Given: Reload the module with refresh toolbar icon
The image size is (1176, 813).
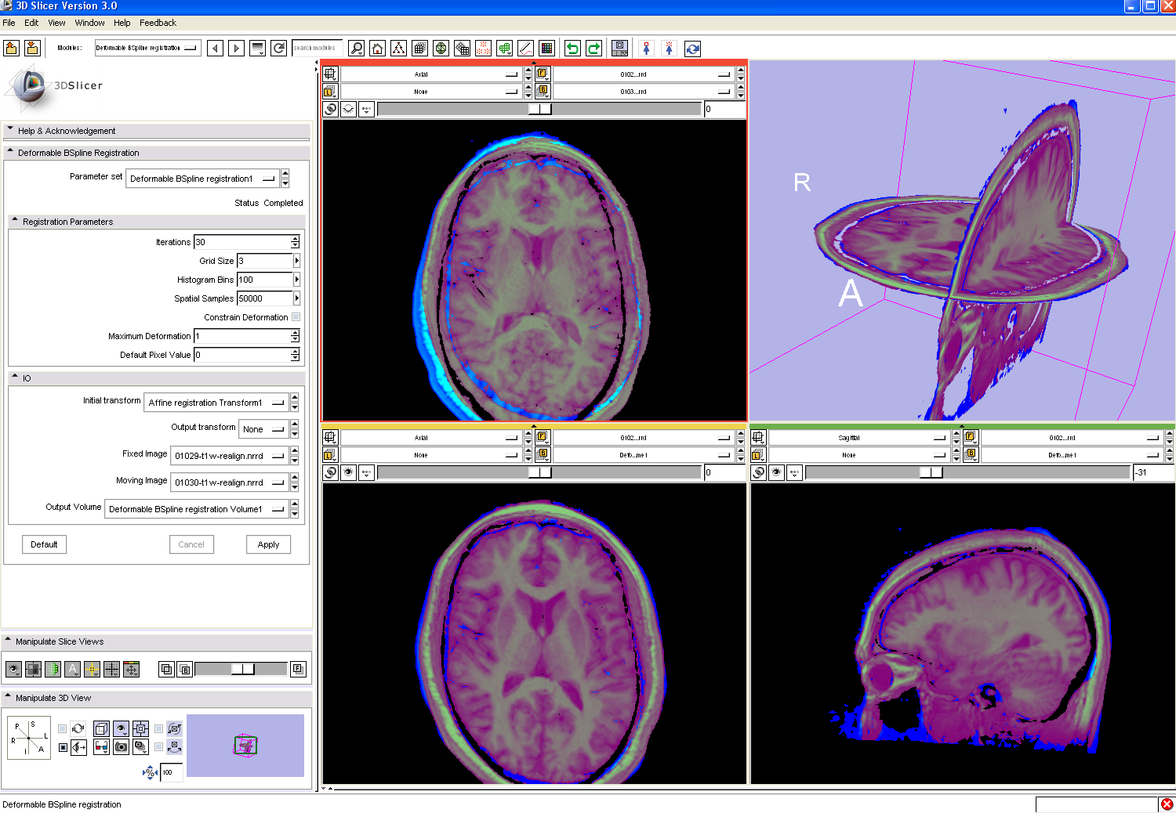Looking at the screenshot, I should coord(278,49).
